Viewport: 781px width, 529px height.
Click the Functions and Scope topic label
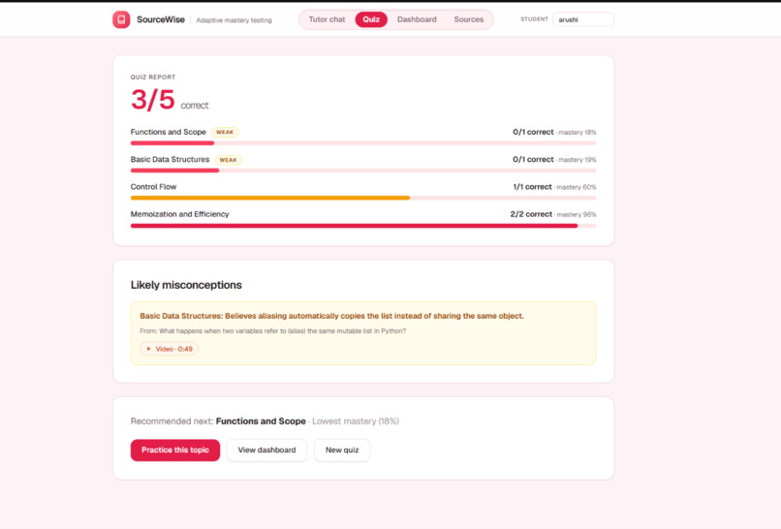tap(169, 132)
